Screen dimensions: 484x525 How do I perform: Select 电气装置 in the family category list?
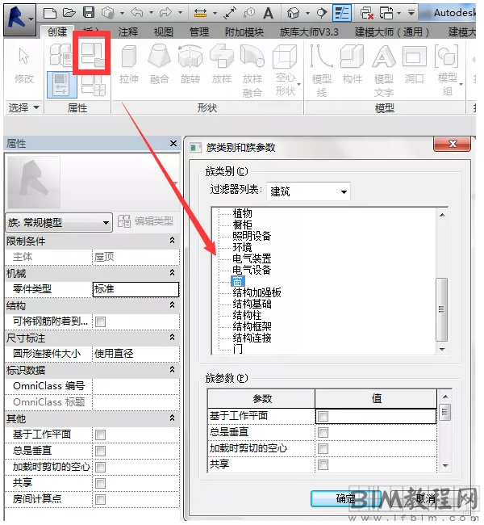point(252,258)
